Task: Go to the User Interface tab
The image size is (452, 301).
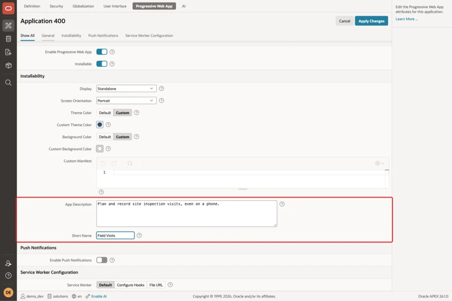Action: click(115, 6)
